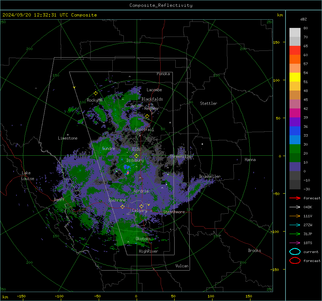Click the Airdrie city label
Image resolution: width=322 pixels, height=301 pixels.
click(141, 191)
